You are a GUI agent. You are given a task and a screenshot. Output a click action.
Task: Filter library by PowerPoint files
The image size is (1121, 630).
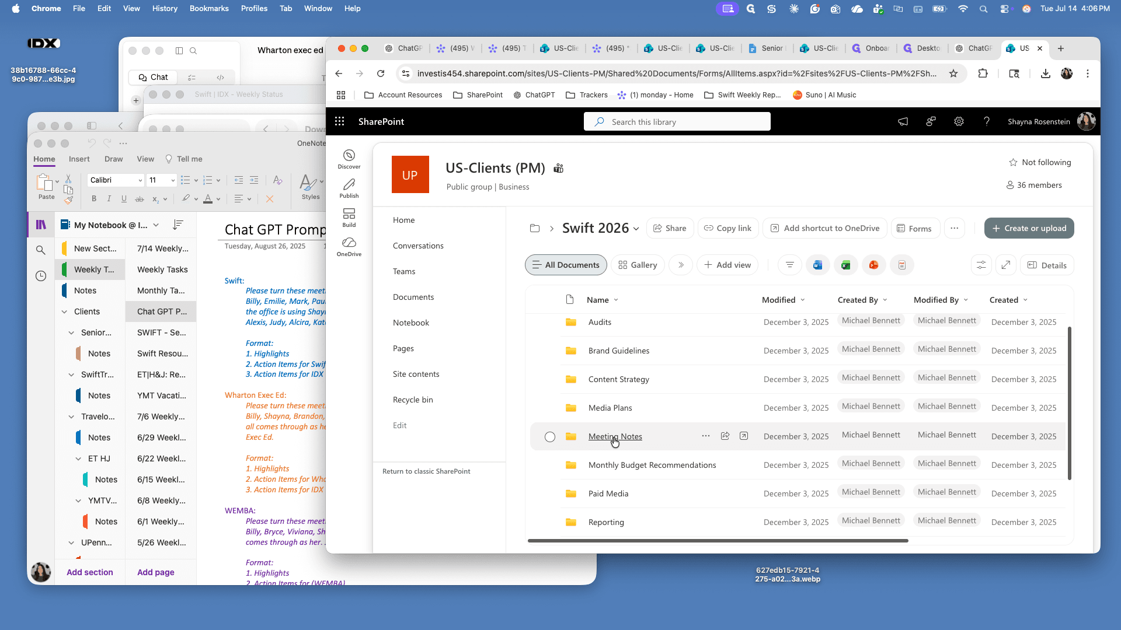point(873,265)
